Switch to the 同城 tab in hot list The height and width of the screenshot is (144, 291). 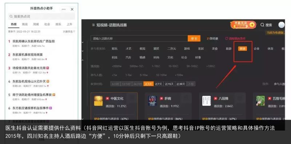click(36, 24)
